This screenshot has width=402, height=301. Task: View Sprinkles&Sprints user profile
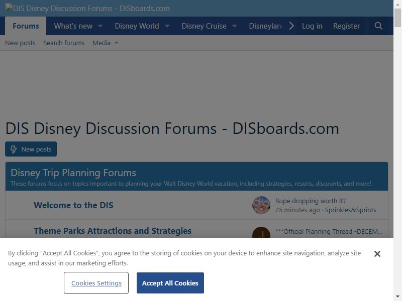tap(350, 210)
